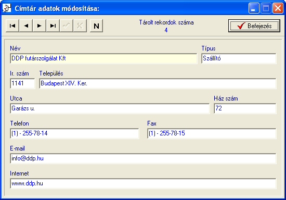Click the Telefon field

pos(74,133)
